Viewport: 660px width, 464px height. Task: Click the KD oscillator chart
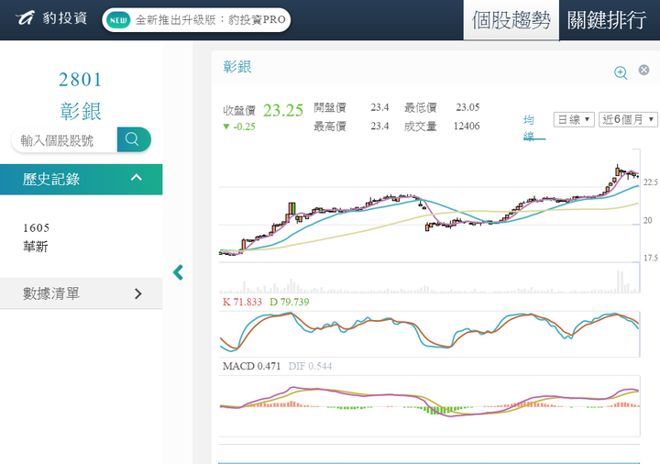click(x=429, y=334)
